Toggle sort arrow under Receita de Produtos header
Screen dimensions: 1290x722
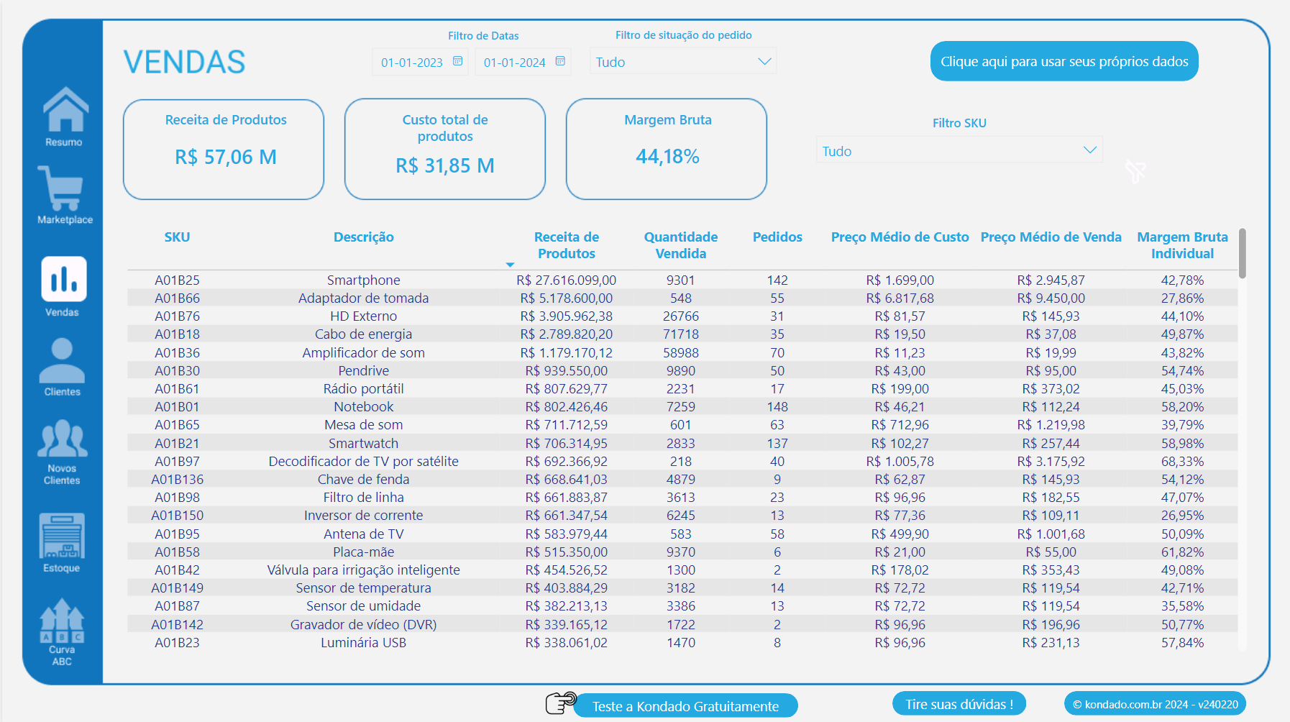[x=510, y=264]
